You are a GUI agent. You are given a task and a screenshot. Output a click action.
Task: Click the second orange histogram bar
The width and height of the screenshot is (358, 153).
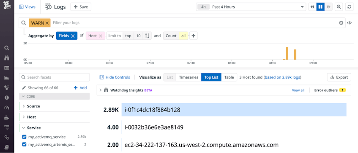295,55
